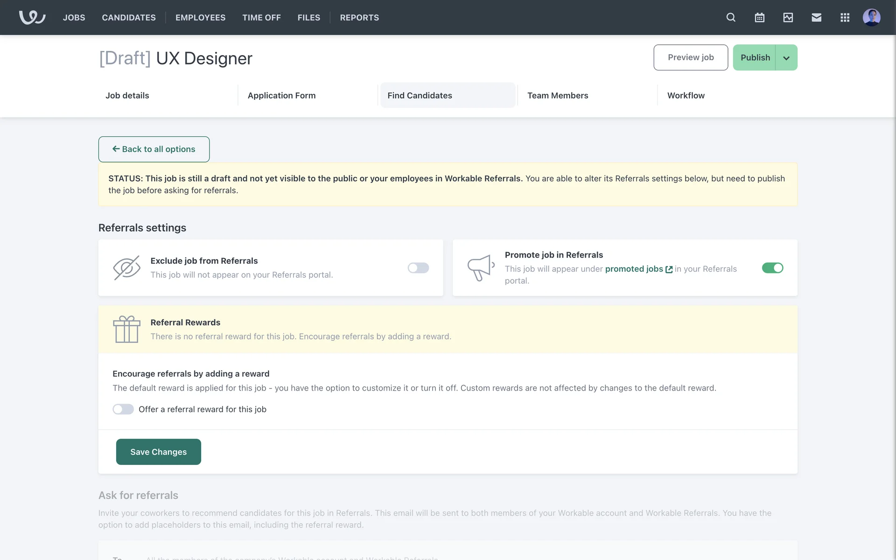Open the apps grid icon
This screenshot has width=896, height=560.
point(845,17)
